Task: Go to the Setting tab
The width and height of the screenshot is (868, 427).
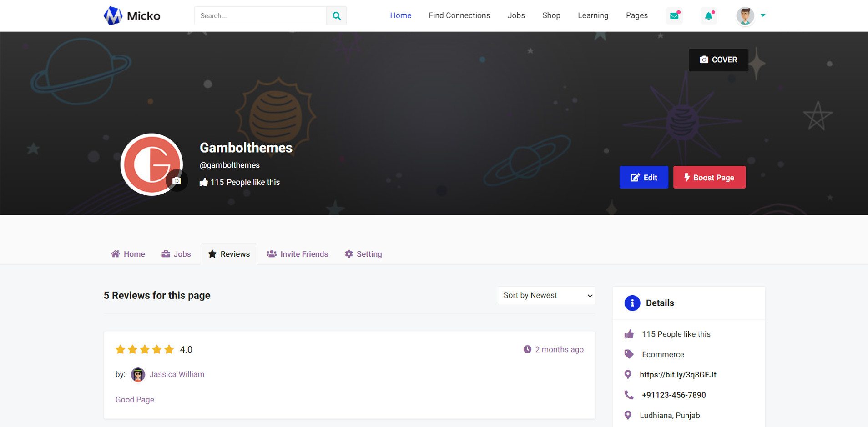Action: click(x=363, y=254)
